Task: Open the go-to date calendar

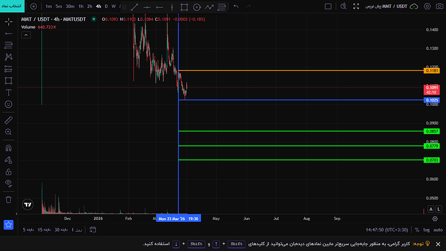Action: tap(92, 230)
